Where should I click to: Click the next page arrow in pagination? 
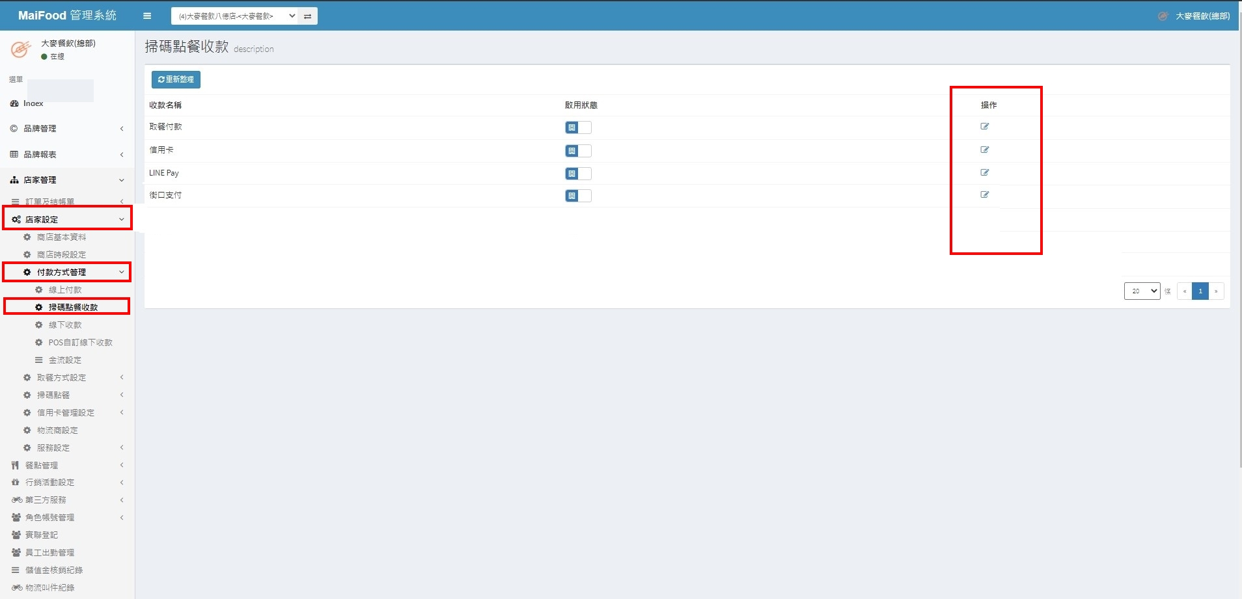coord(1216,291)
